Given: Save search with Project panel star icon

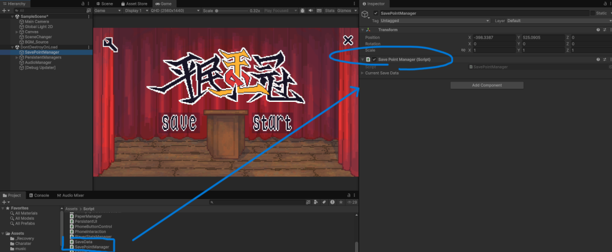Looking at the screenshot, I should (341, 202).
